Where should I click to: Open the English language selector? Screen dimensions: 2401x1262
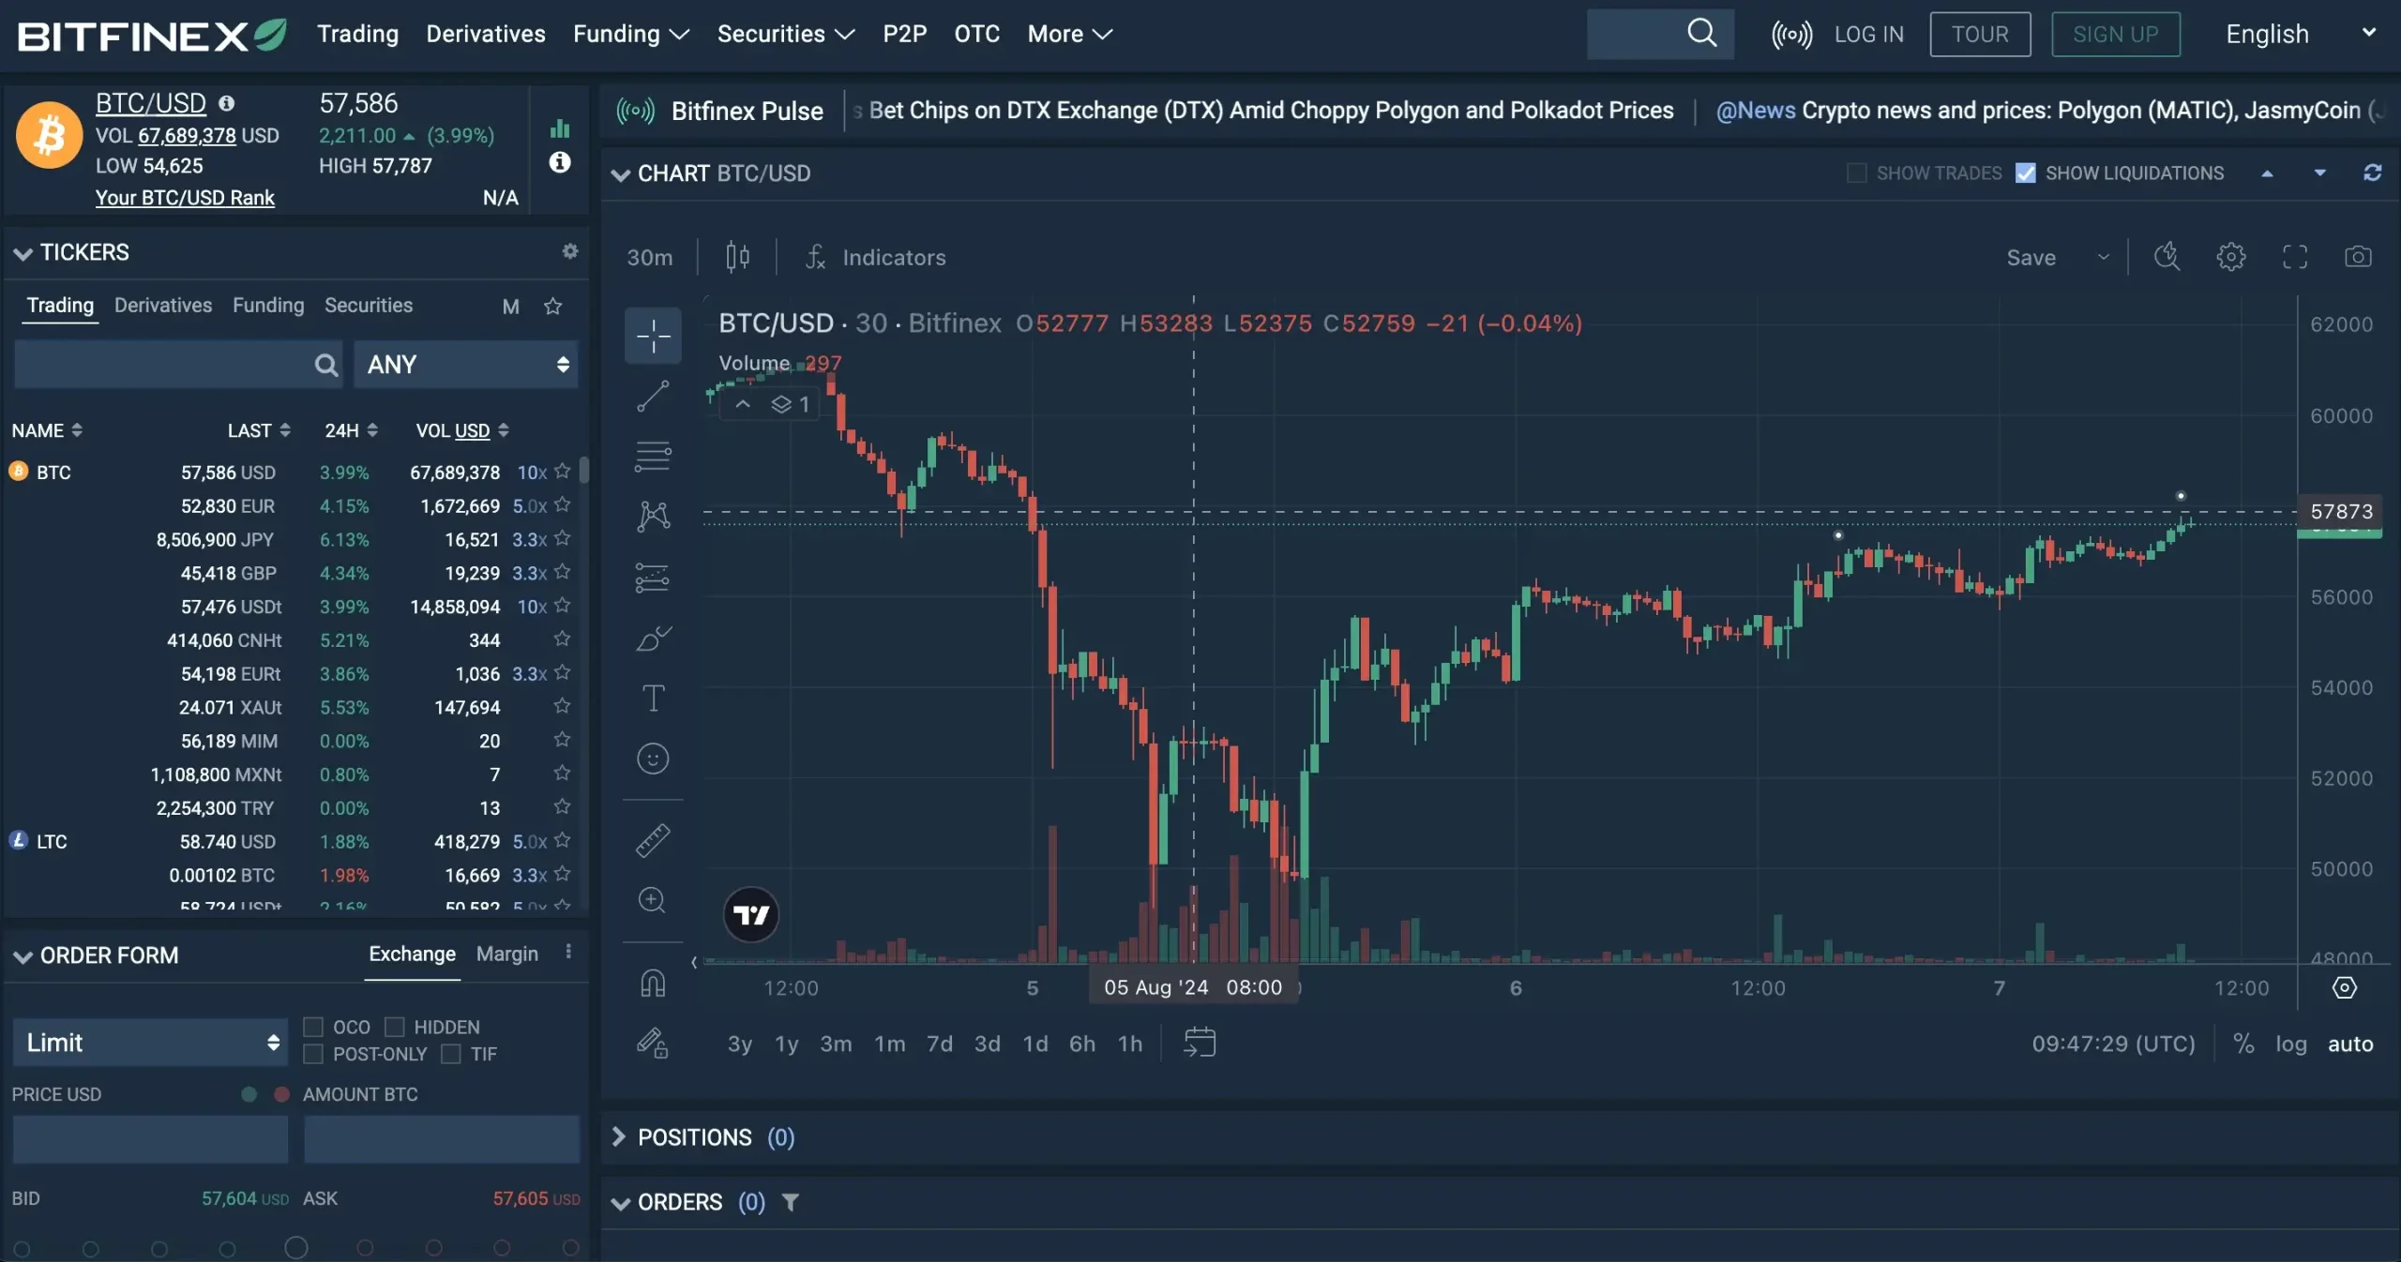point(2300,34)
